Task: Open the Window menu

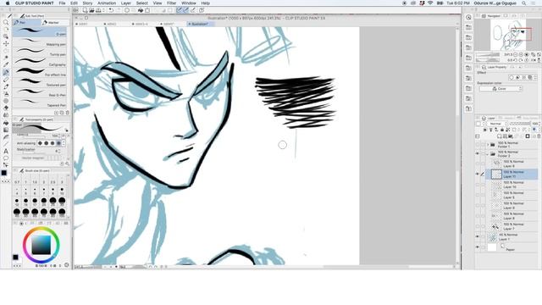Action: point(189,3)
